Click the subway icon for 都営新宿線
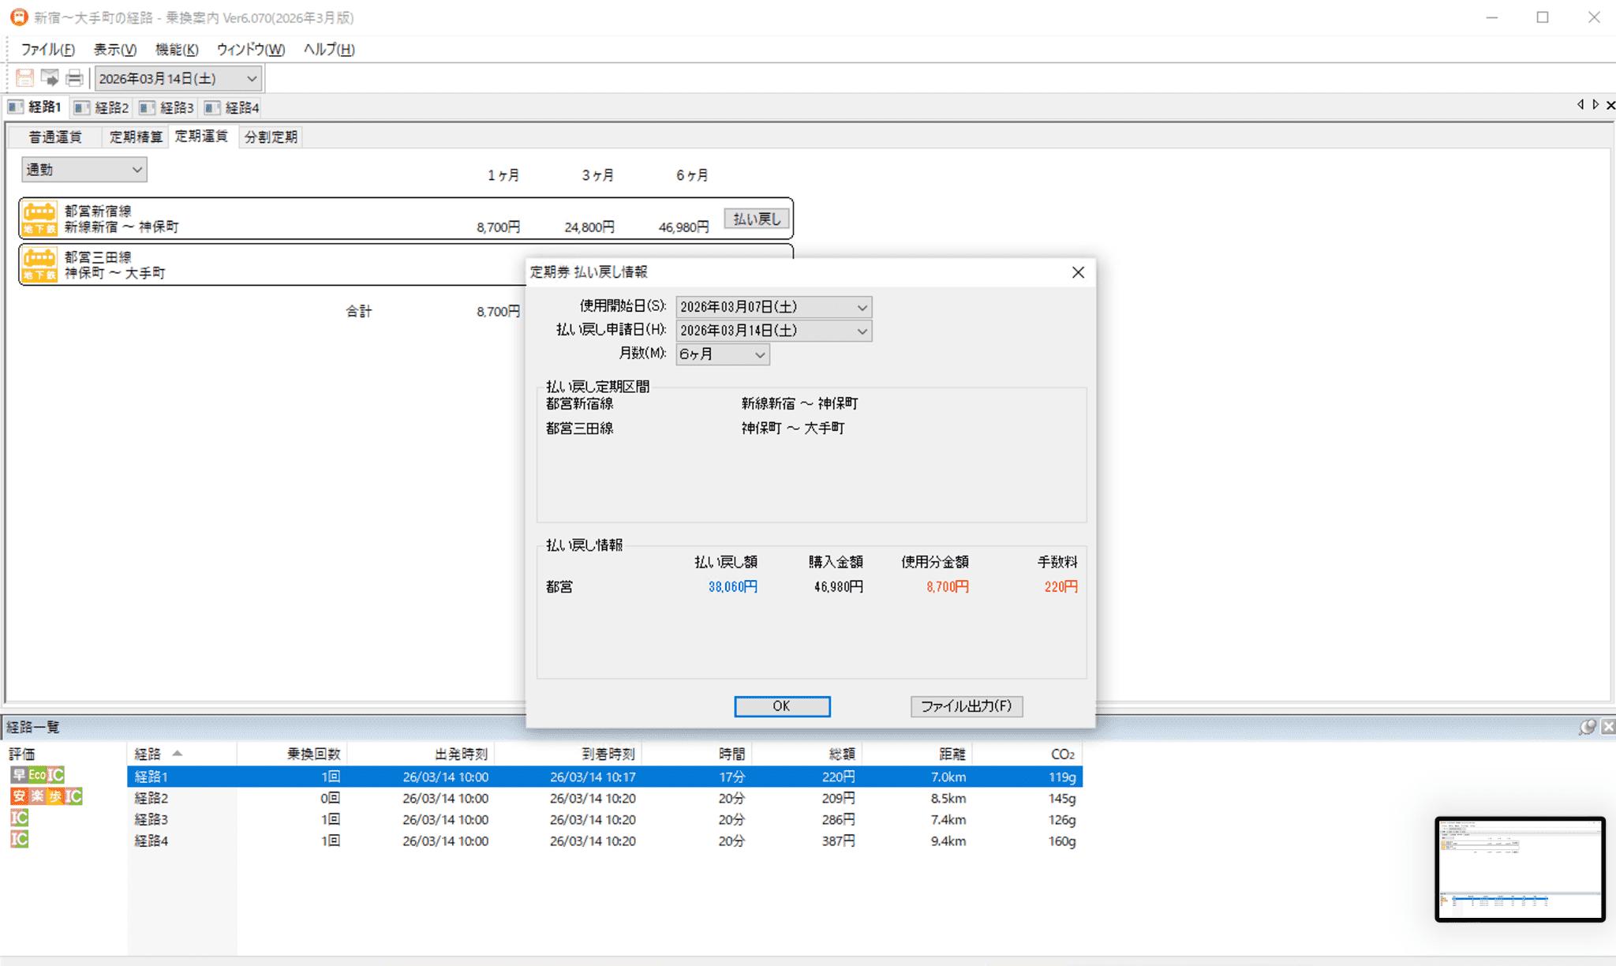Image resolution: width=1616 pixels, height=966 pixels. pyautogui.click(x=39, y=219)
